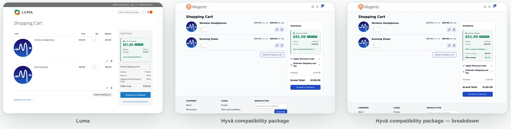The image size is (511, 129).
Task: Open the About footer link, middle panel
Action: coord(189,105)
